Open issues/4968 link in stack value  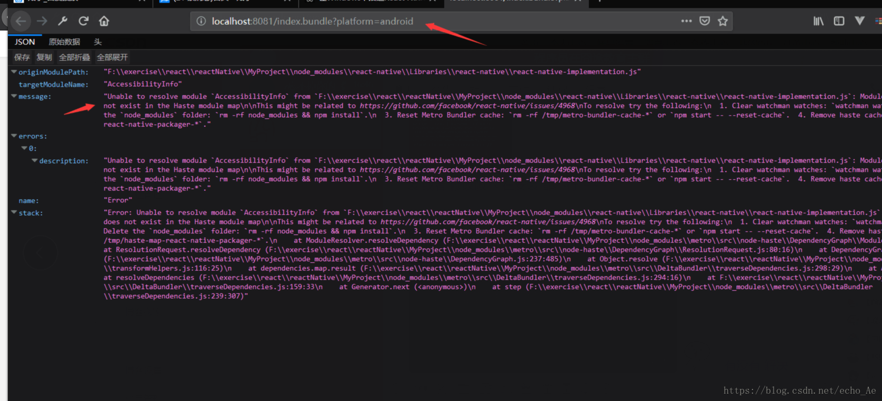pyautogui.click(x=488, y=222)
